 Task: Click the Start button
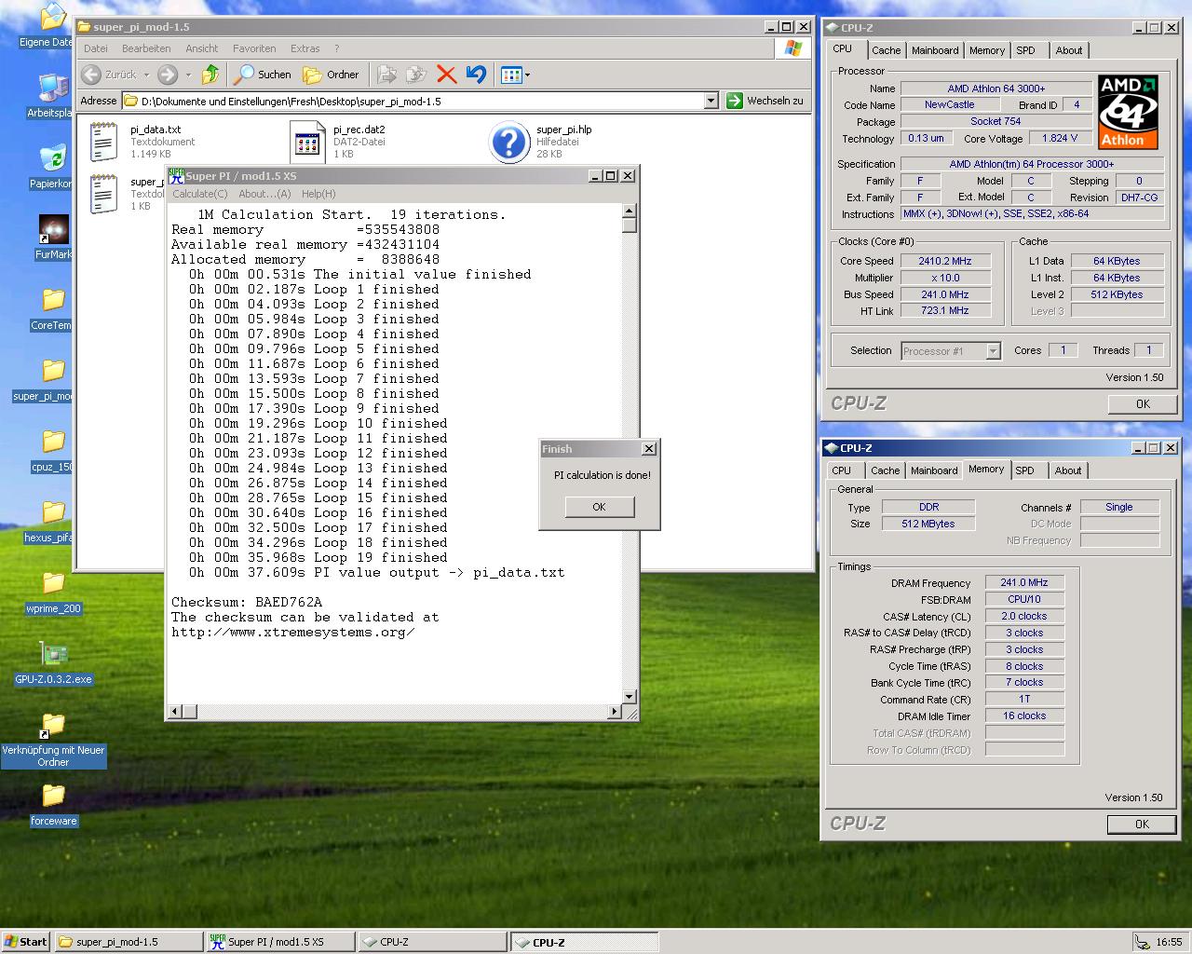[25, 942]
